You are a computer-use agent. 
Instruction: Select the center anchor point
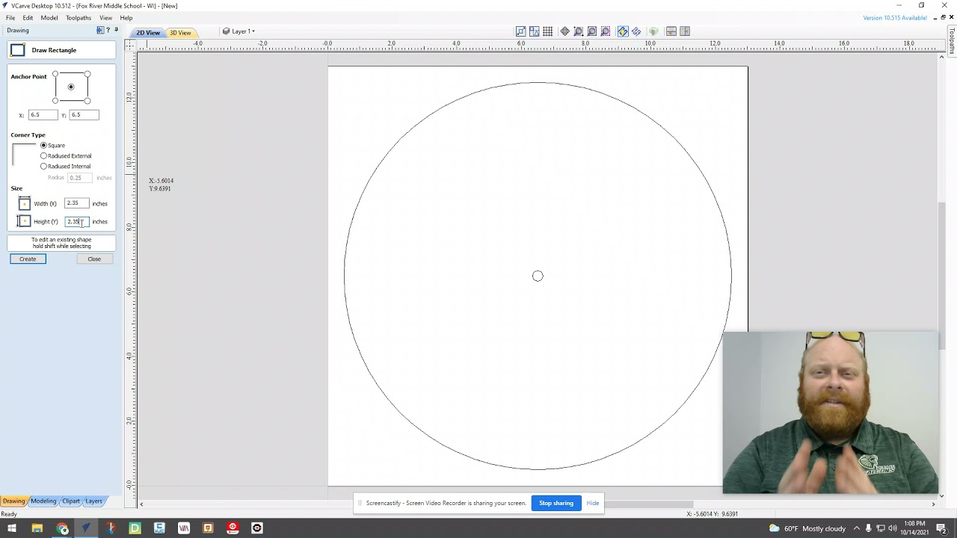(x=71, y=87)
